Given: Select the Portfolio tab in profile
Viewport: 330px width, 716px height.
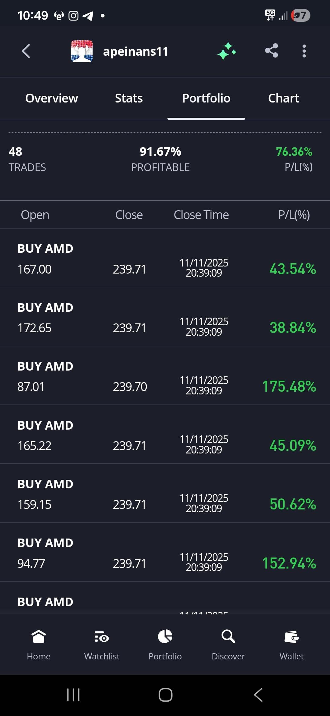Looking at the screenshot, I should (x=206, y=98).
